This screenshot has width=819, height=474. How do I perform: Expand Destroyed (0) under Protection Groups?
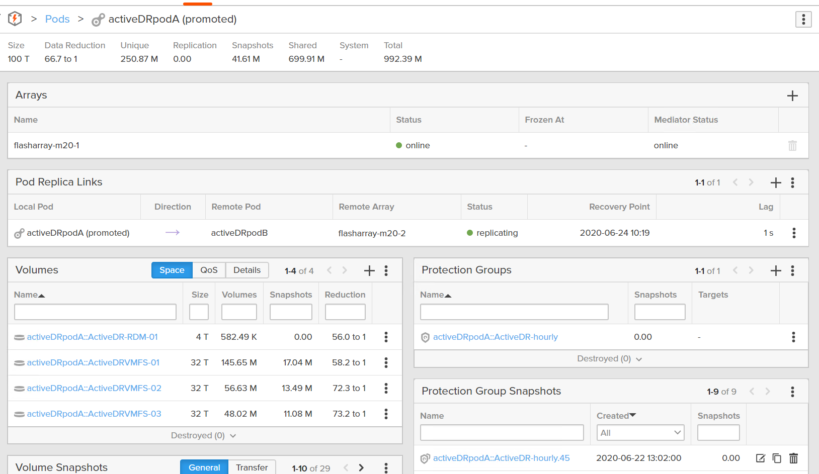click(610, 358)
